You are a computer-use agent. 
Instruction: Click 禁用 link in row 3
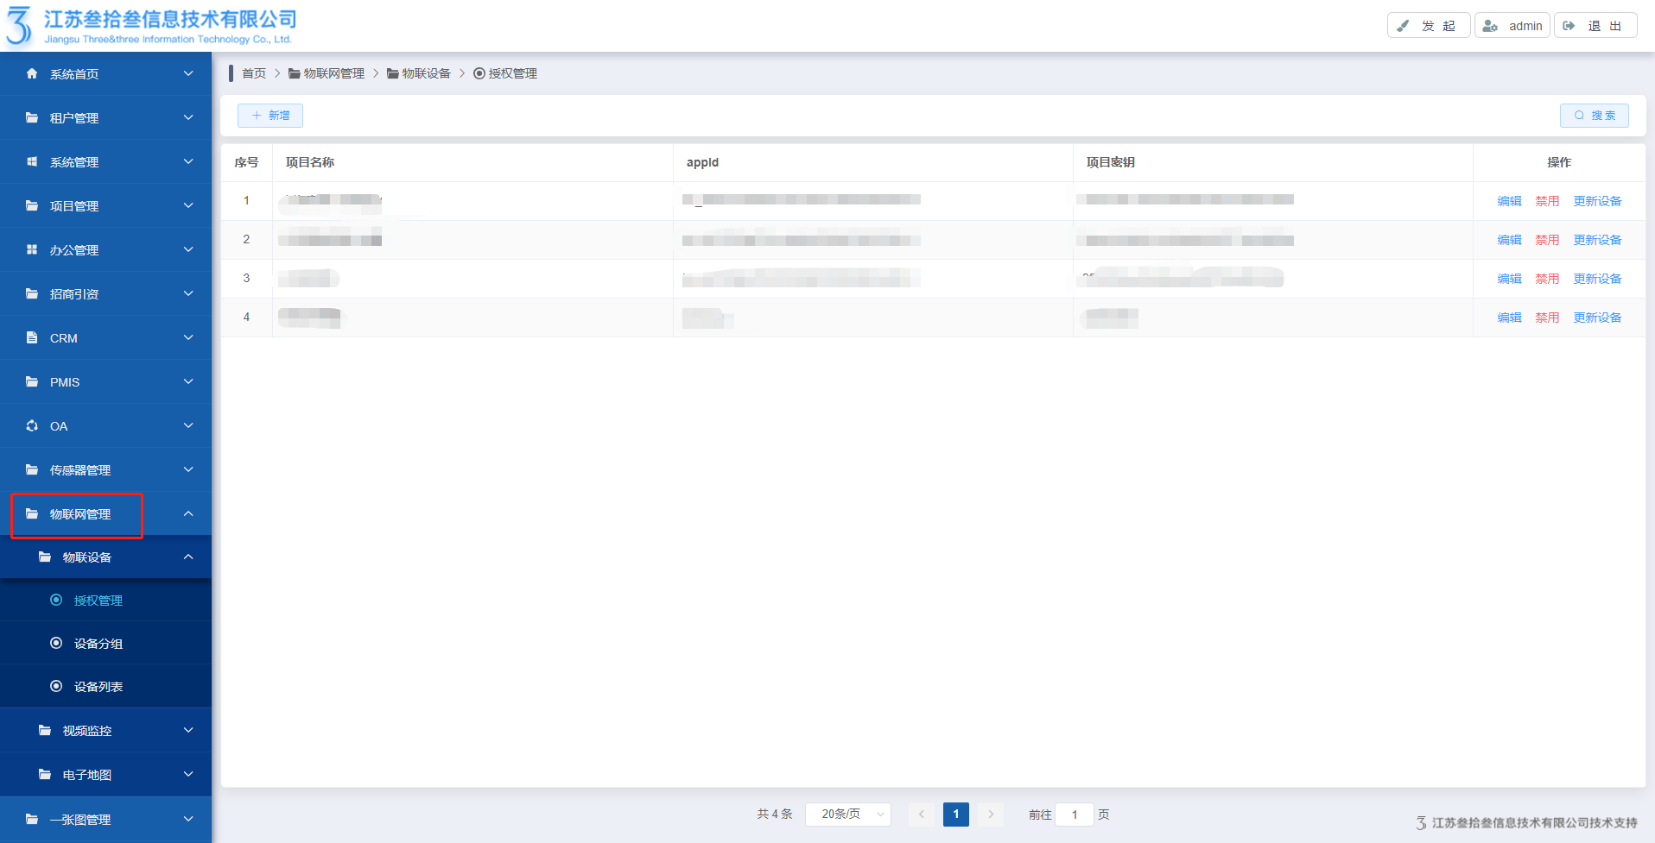[x=1546, y=279]
